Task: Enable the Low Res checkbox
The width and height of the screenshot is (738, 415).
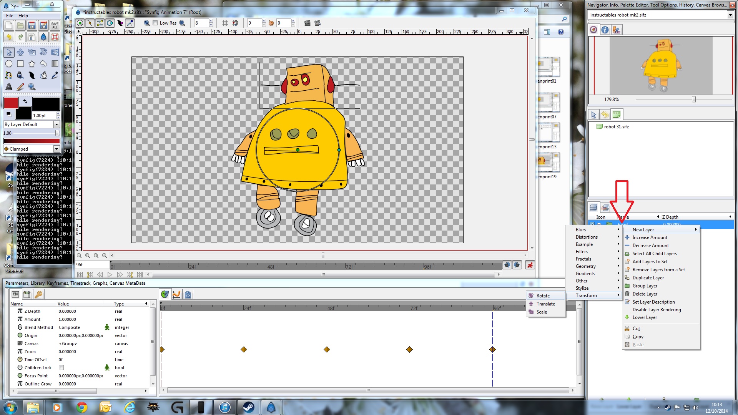Action: click(155, 23)
